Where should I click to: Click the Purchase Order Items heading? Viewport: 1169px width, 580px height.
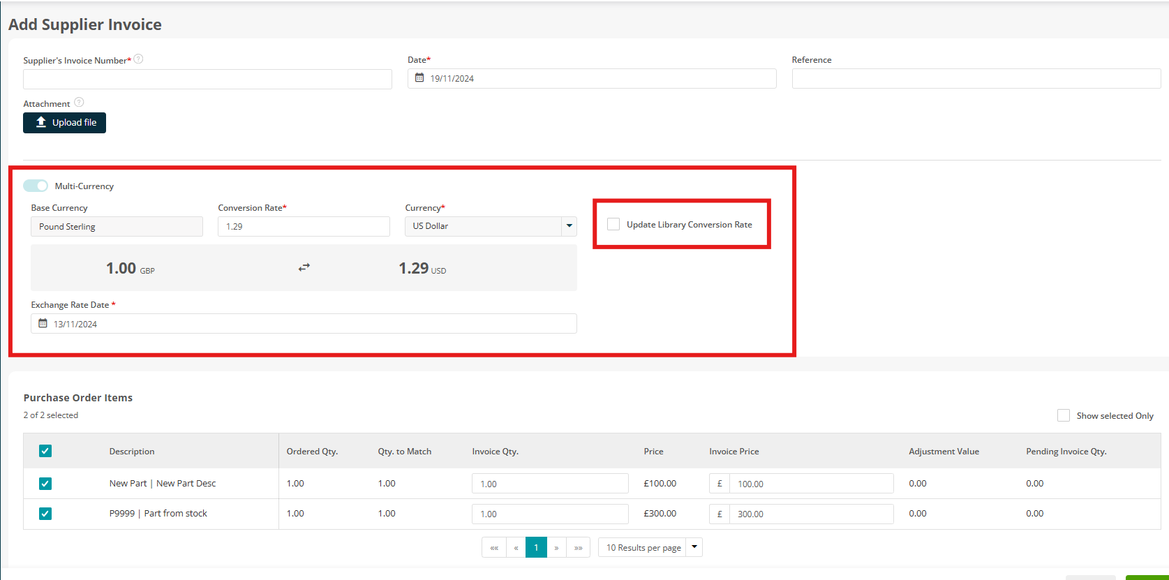click(x=78, y=398)
